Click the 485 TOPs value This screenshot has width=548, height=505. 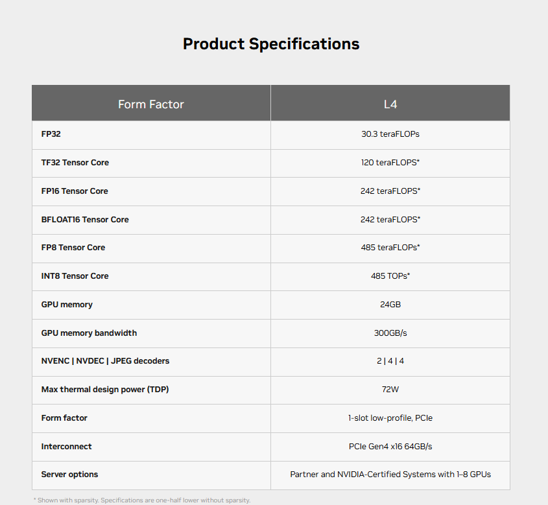pyautogui.click(x=390, y=276)
